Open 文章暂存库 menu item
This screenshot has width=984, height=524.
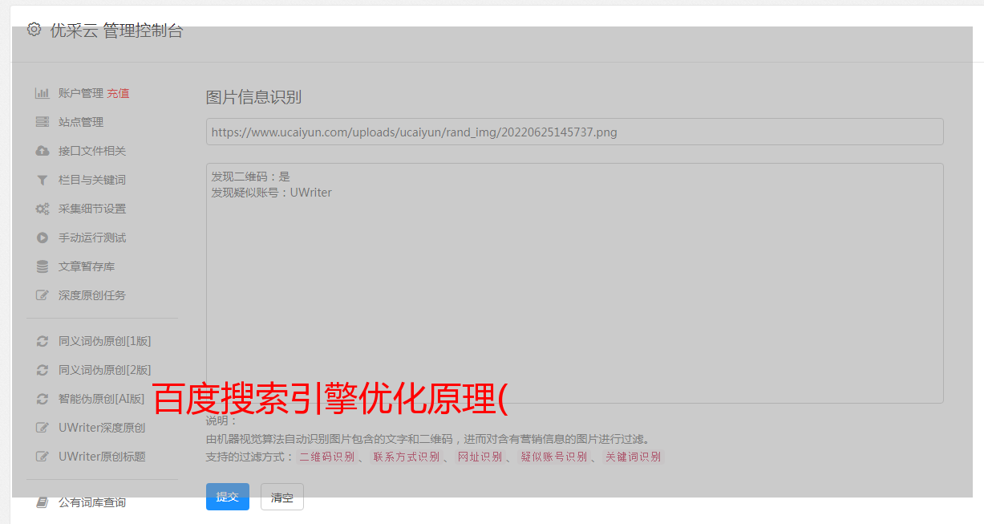[x=87, y=266]
